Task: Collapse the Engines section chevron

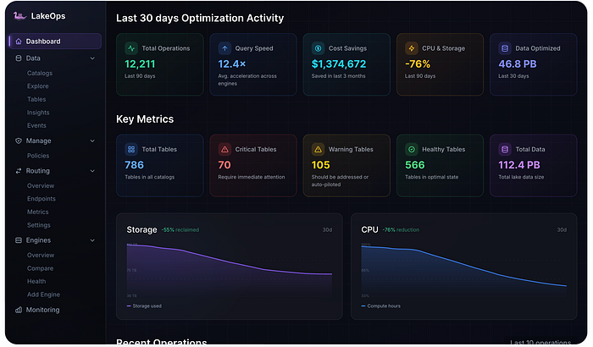Action: click(92, 240)
